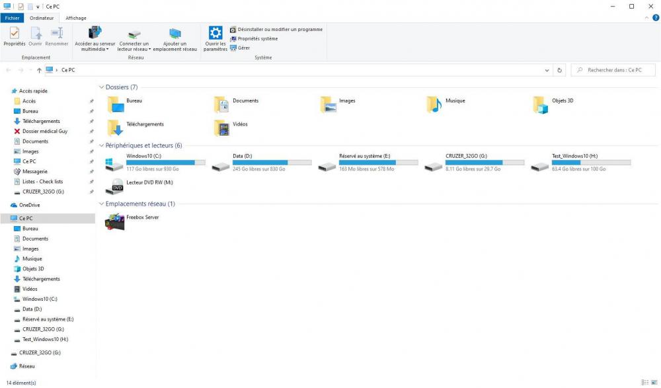Switch to the Affichage ribbon tab

75,18
